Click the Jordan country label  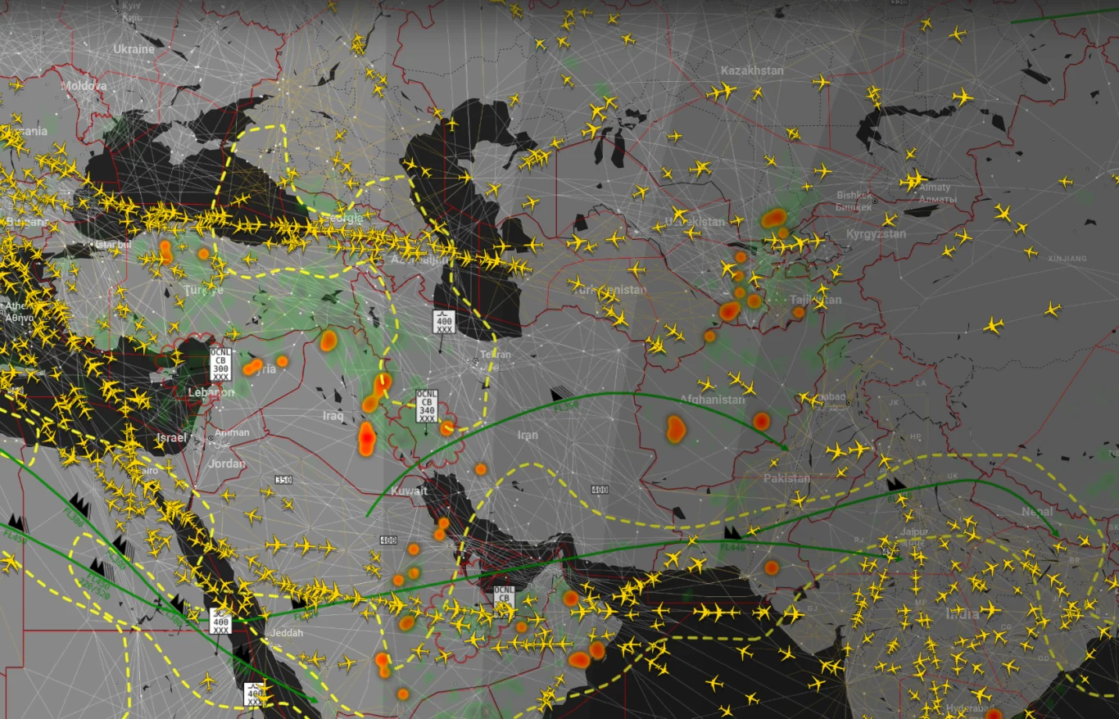(227, 463)
